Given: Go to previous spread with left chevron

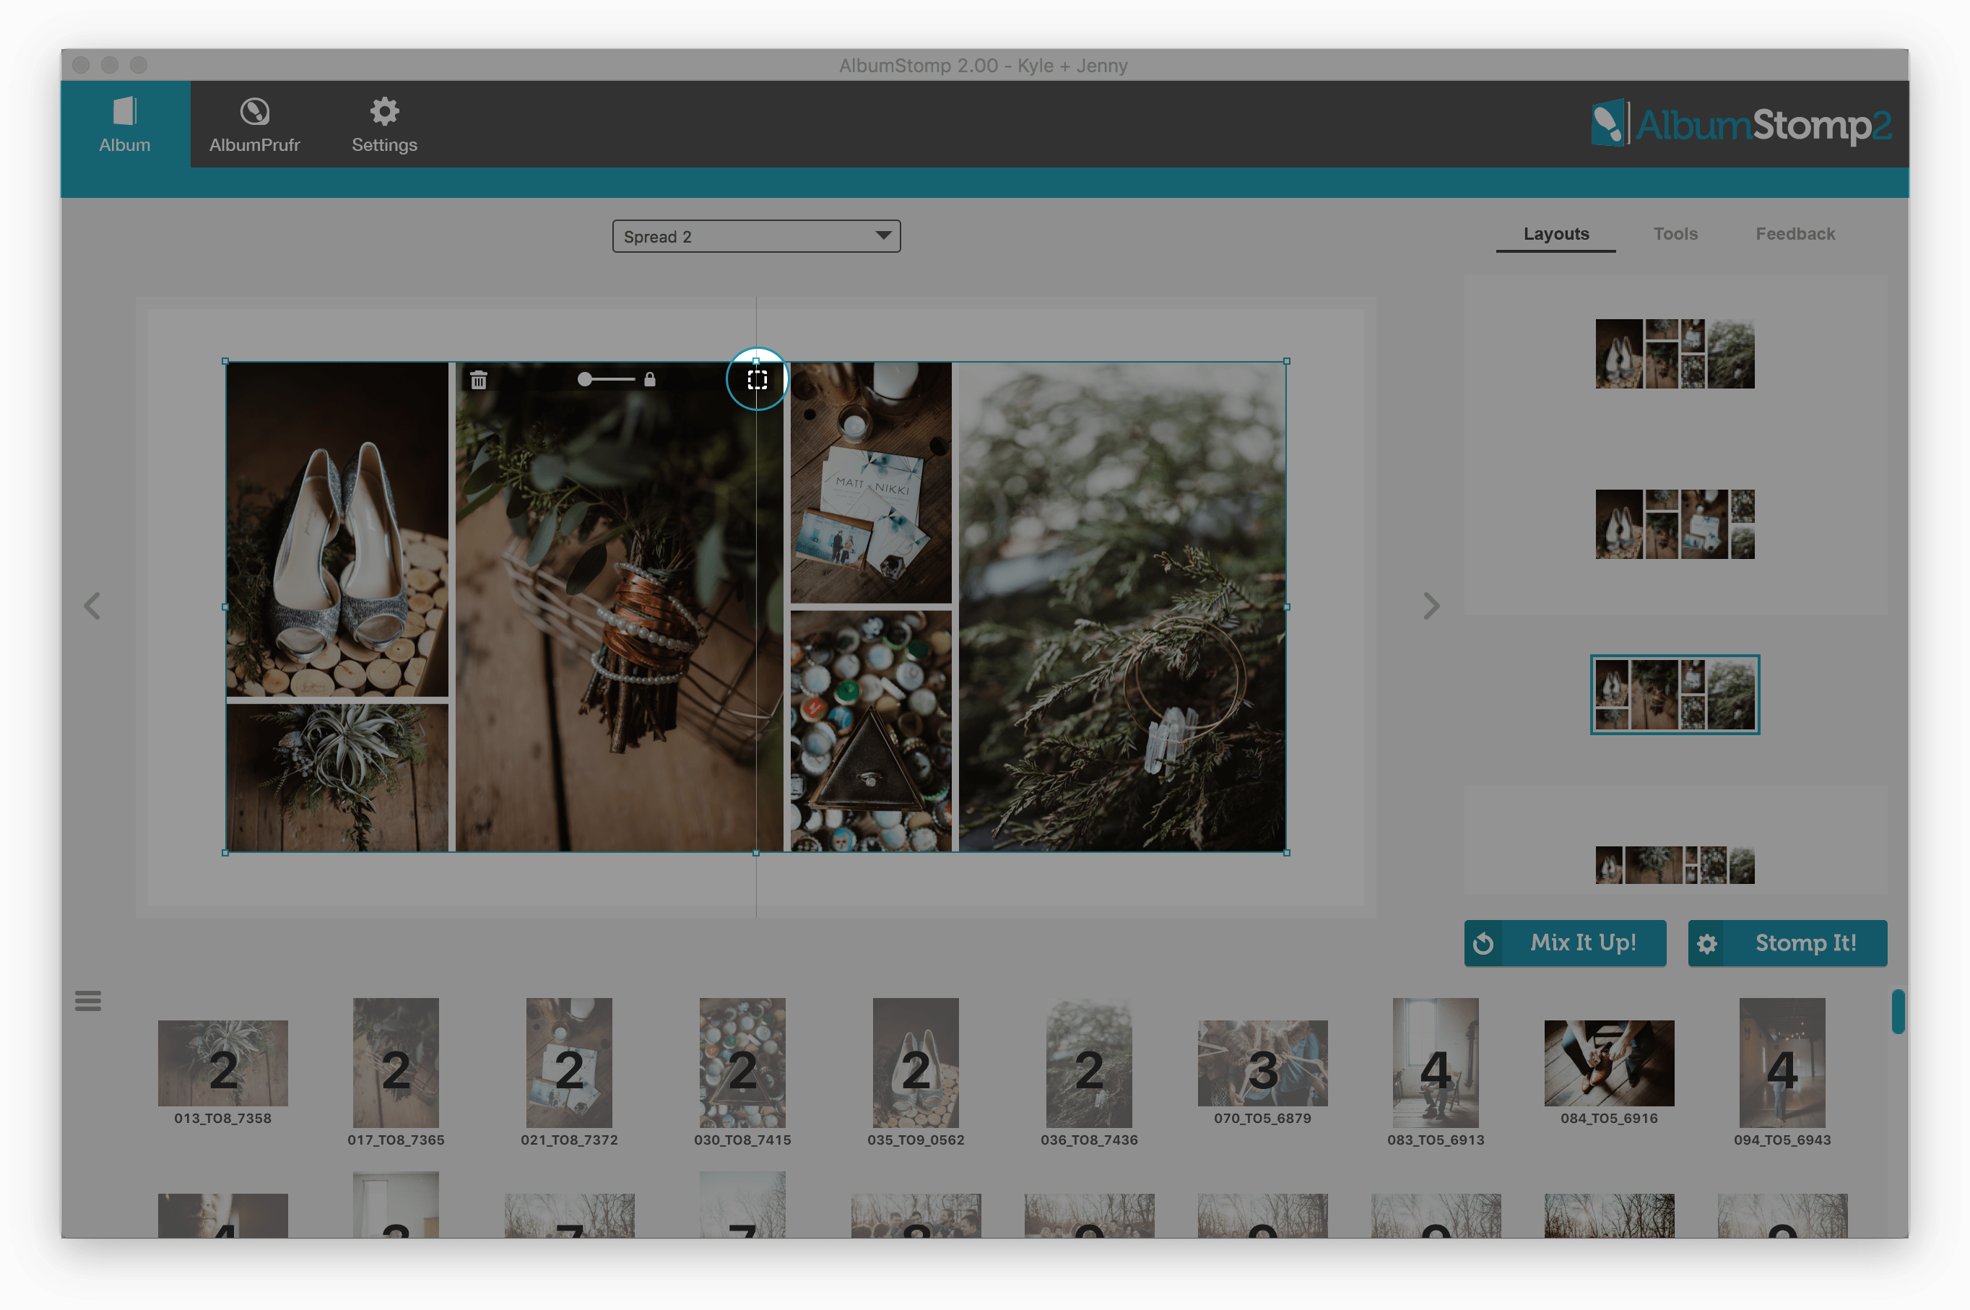Looking at the screenshot, I should point(92,606).
